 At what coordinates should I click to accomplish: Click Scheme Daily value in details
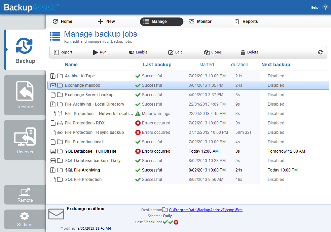(x=168, y=216)
